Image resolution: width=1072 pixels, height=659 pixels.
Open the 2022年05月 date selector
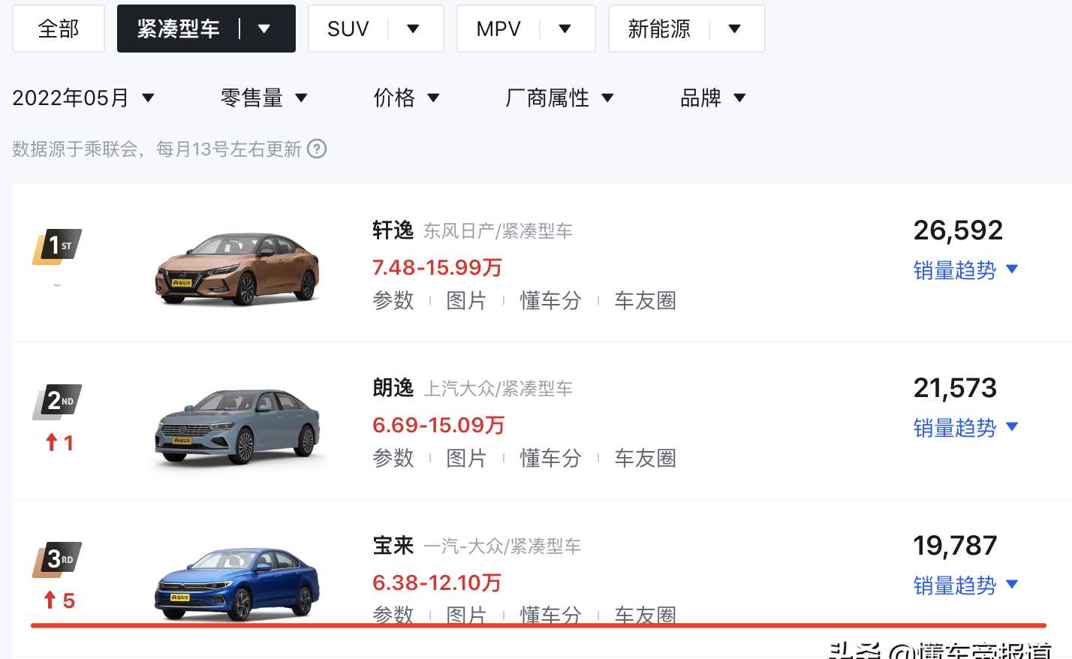(83, 98)
